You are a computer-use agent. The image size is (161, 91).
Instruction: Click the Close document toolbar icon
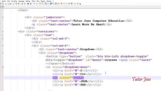(6, 4)
